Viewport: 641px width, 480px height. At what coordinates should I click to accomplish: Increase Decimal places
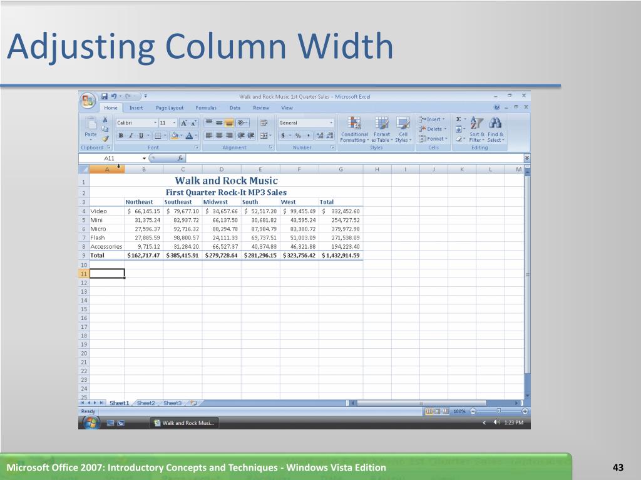pos(320,136)
